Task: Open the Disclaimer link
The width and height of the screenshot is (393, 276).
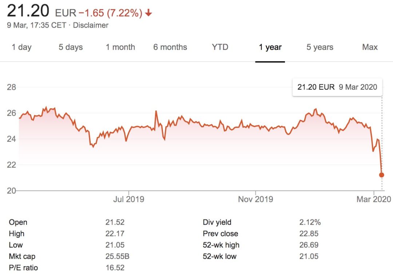Action: coord(91,25)
